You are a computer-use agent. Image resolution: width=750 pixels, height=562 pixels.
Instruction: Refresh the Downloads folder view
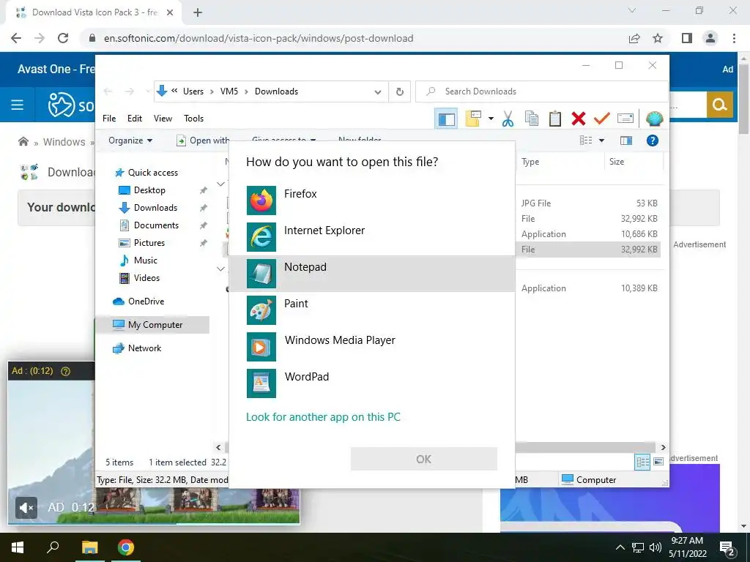click(x=400, y=91)
